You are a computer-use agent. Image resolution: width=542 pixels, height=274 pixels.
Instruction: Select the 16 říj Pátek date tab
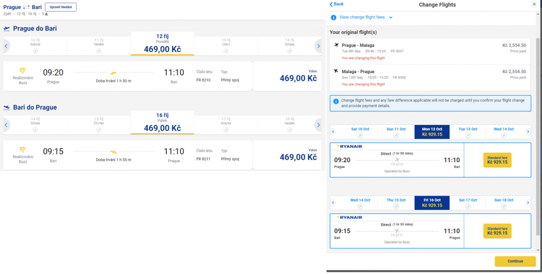click(162, 123)
